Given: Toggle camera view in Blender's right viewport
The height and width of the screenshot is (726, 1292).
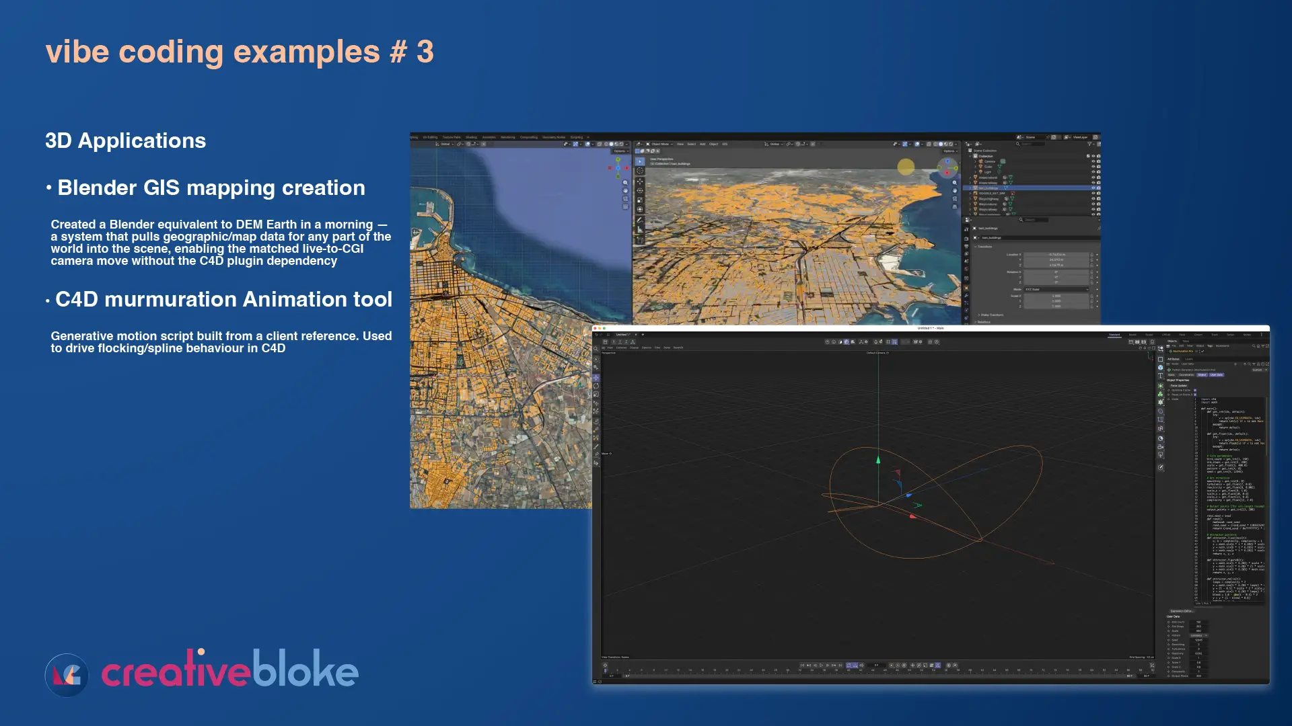Looking at the screenshot, I should click(x=955, y=199).
